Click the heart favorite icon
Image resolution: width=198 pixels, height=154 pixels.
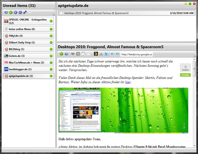click(73, 54)
